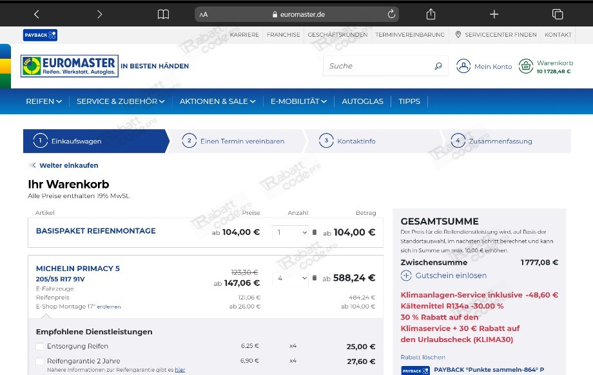This screenshot has height=375, width=593.
Task: Open BASISPAKET REIFENMONTAGE item link
Action: pos(95,230)
